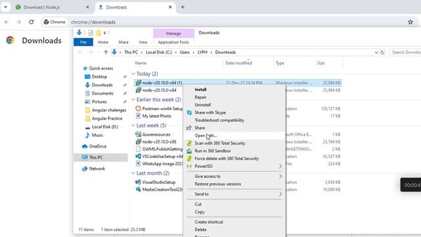
Task: Click Users in the breadcrumb path
Action: point(185,53)
